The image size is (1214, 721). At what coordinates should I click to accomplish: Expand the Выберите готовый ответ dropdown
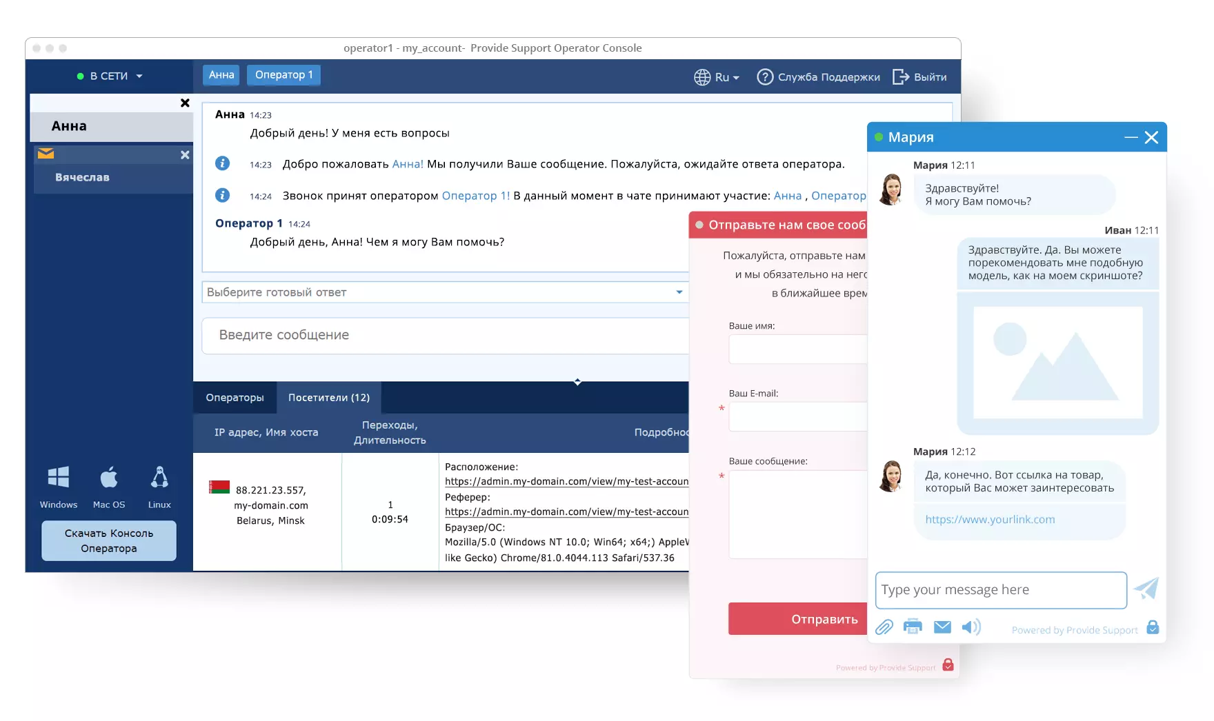pos(446,292)
